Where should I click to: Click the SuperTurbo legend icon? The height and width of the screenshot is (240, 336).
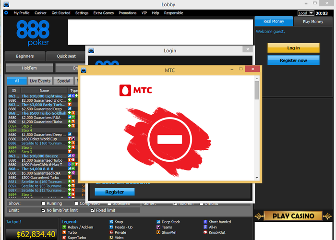click(64, 238)
